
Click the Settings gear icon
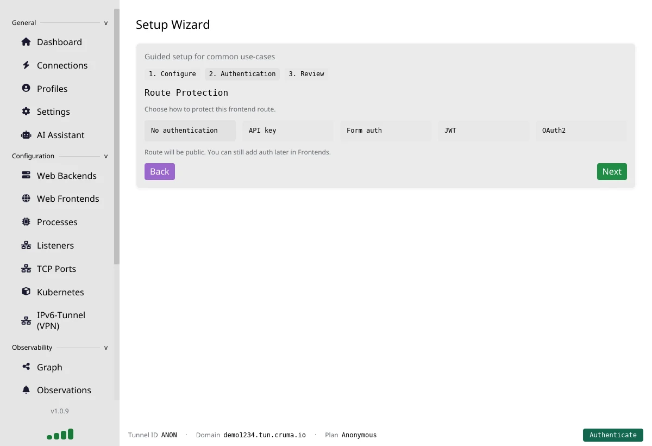pyautogui.click(x=26, y=112)
